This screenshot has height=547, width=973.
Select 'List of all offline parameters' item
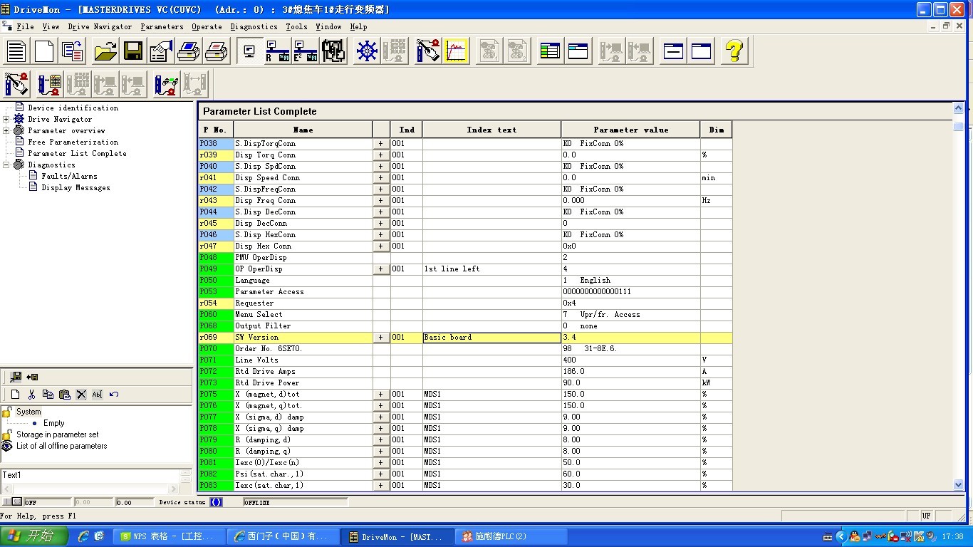coord(61,446)
